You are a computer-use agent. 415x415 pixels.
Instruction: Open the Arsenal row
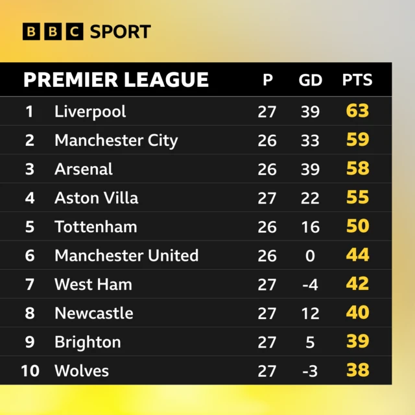pos(196,169)
